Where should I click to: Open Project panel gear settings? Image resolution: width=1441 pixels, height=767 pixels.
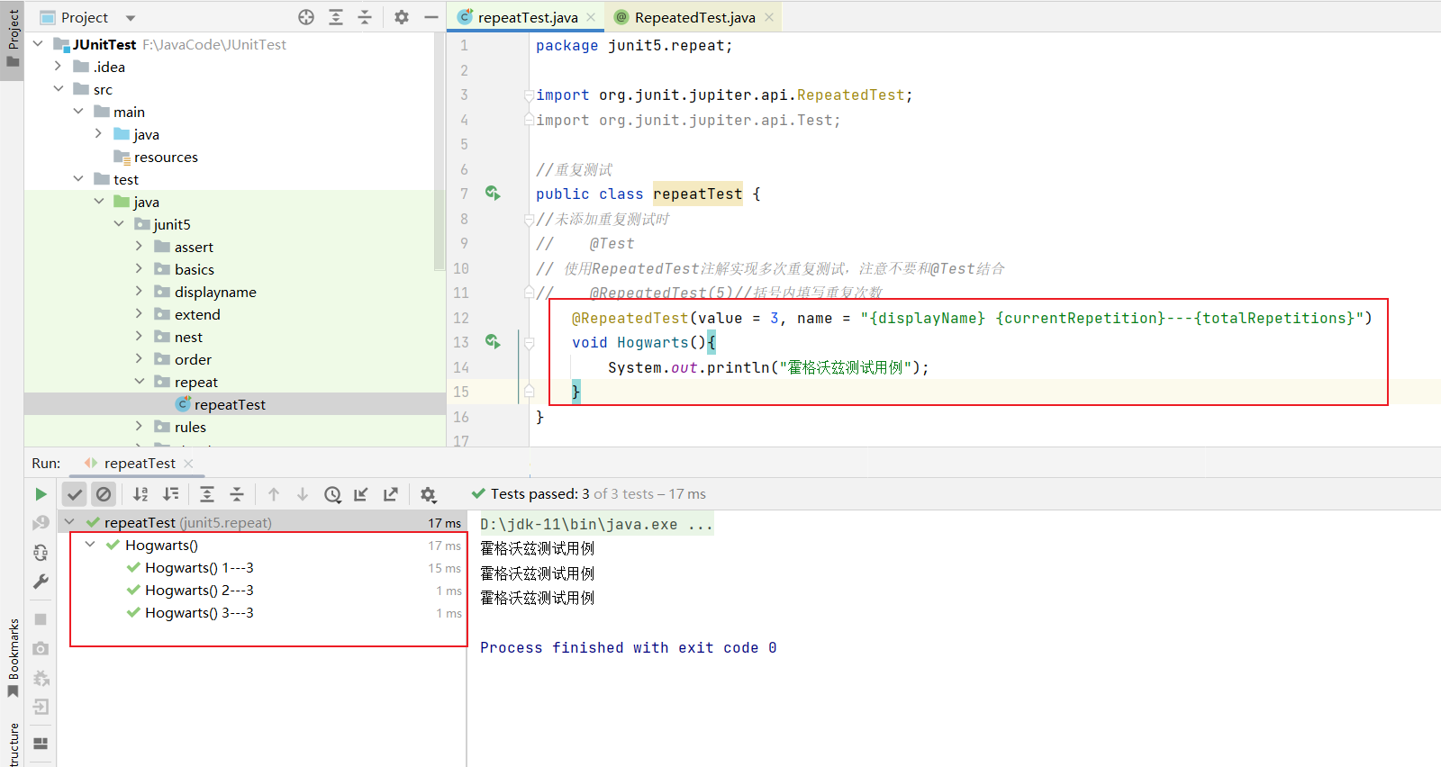point(402,17)
